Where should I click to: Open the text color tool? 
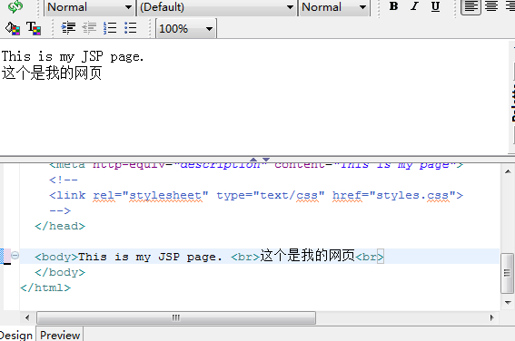click(x=34, y=28)
